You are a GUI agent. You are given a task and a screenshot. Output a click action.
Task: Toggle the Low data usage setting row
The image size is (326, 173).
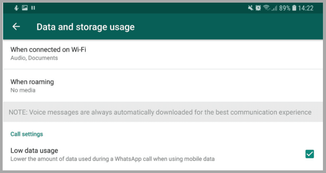pyautogui.click(x=163, y=155)
